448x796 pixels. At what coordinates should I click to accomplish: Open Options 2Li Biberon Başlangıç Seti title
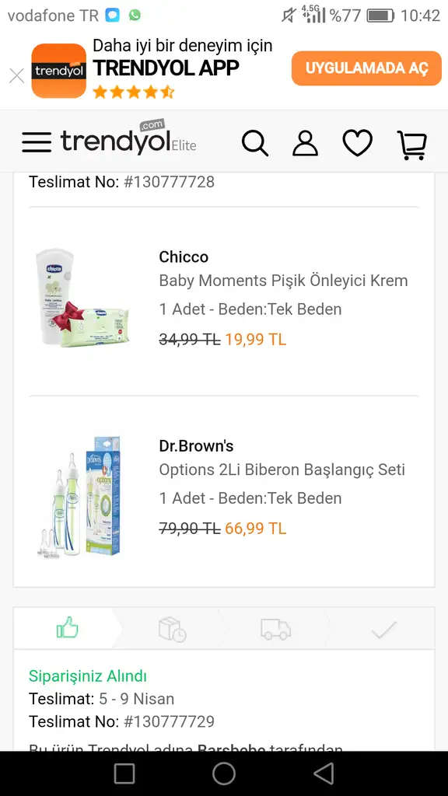282,470
